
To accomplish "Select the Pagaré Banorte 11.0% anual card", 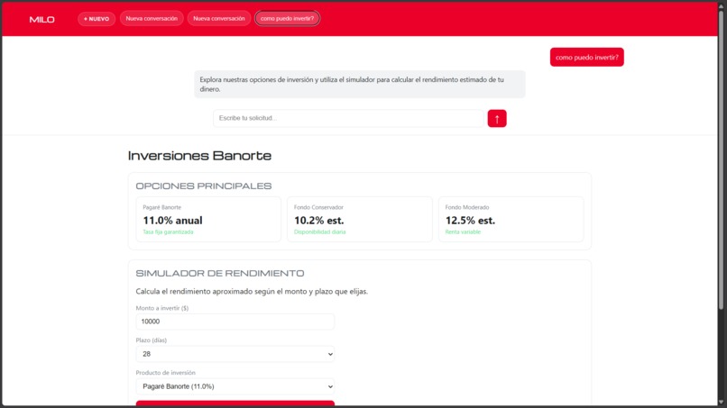I will pyautogui.click(x=208, y=219).
